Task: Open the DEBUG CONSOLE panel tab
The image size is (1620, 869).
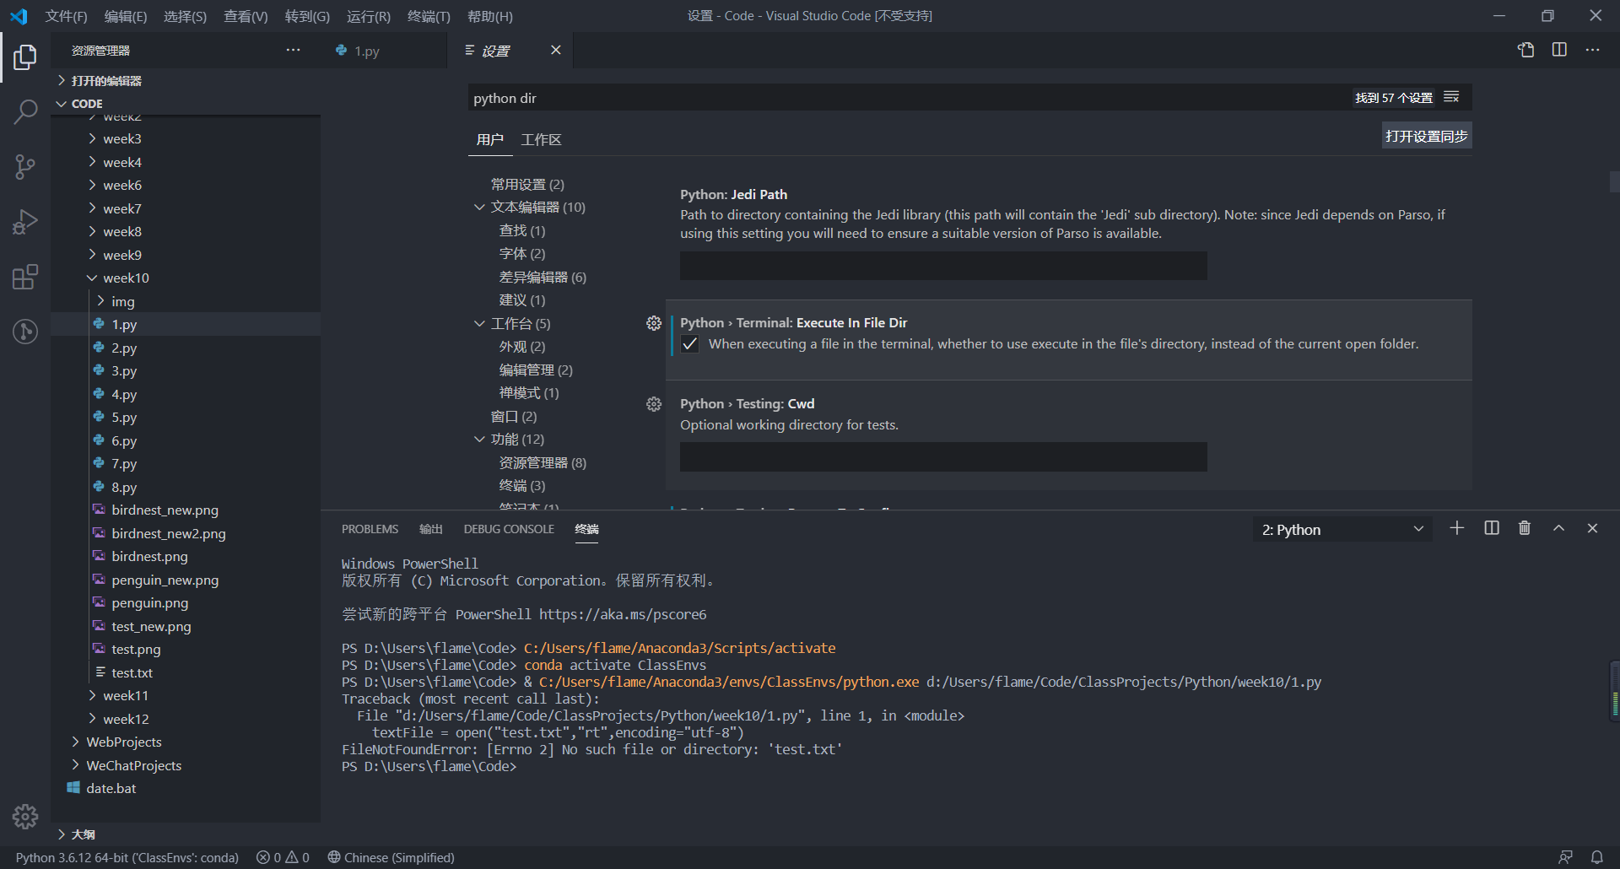Action: (509, 529)
